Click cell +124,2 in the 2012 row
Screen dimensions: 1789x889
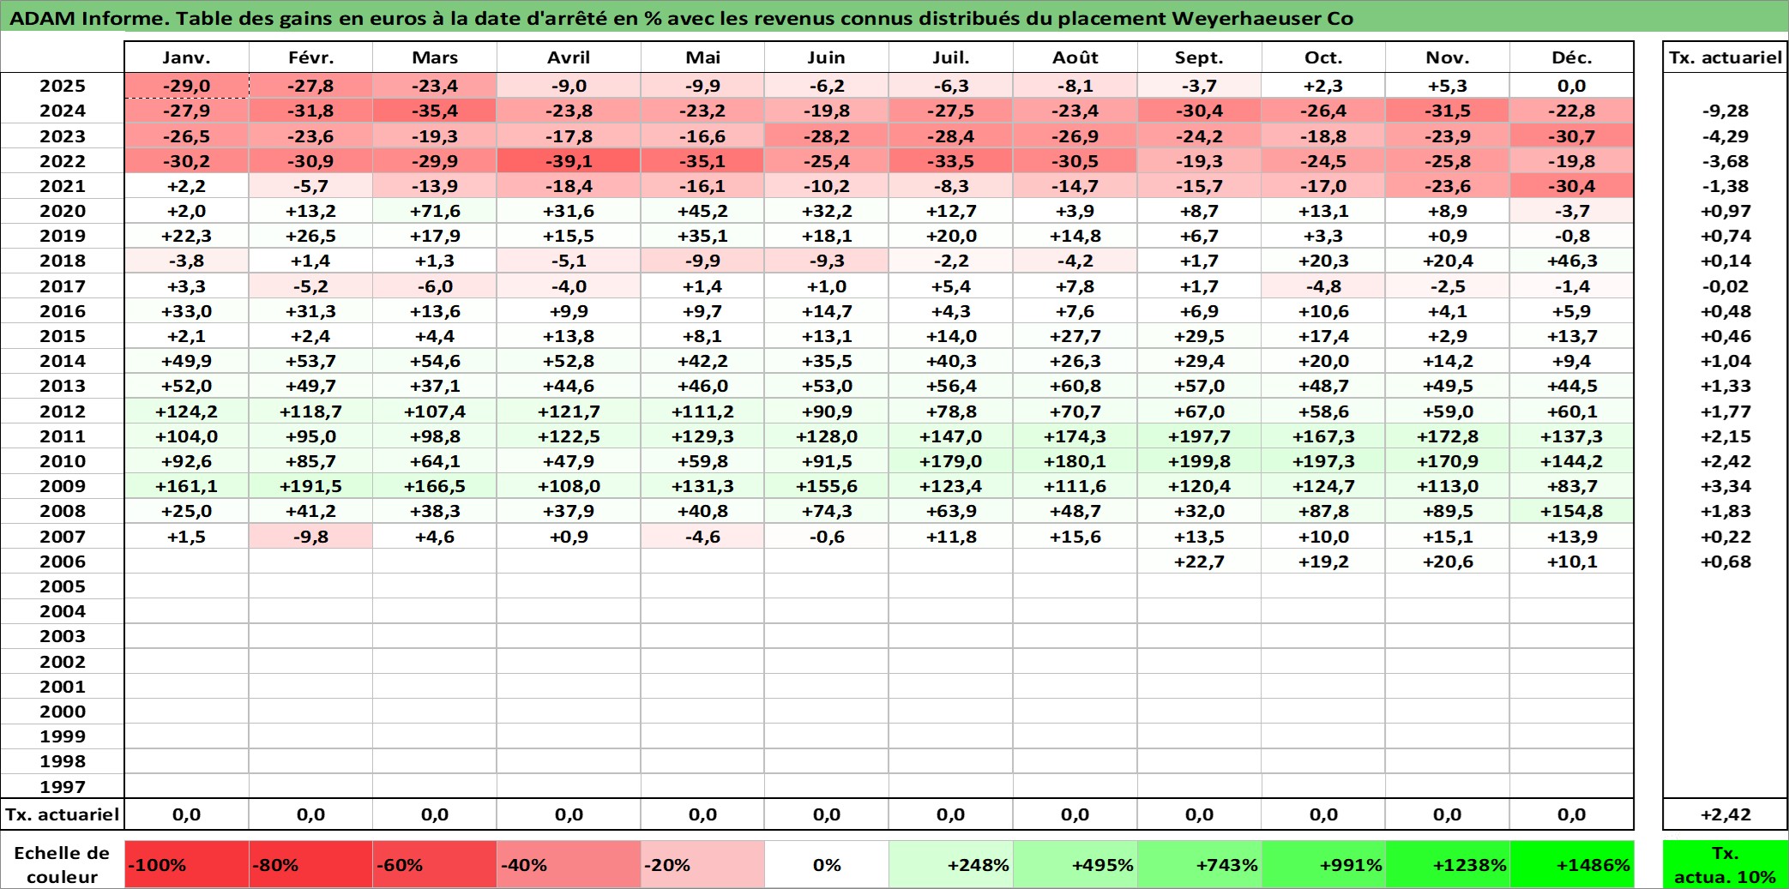(x=186, y=411)
